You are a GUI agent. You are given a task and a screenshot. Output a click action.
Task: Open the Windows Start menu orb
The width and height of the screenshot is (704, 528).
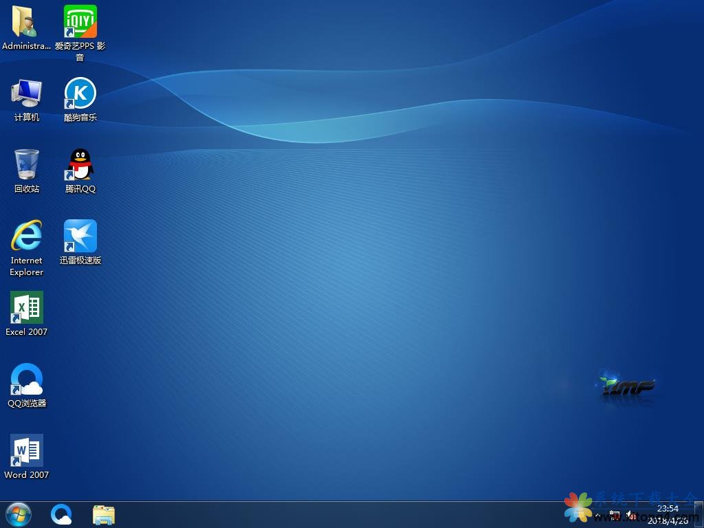(19, 514)
